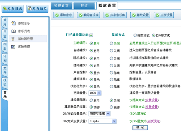The image size is (181, 131).
Task: Open 添加音乐 sidebar entry
Action: [x=24, y=23]
